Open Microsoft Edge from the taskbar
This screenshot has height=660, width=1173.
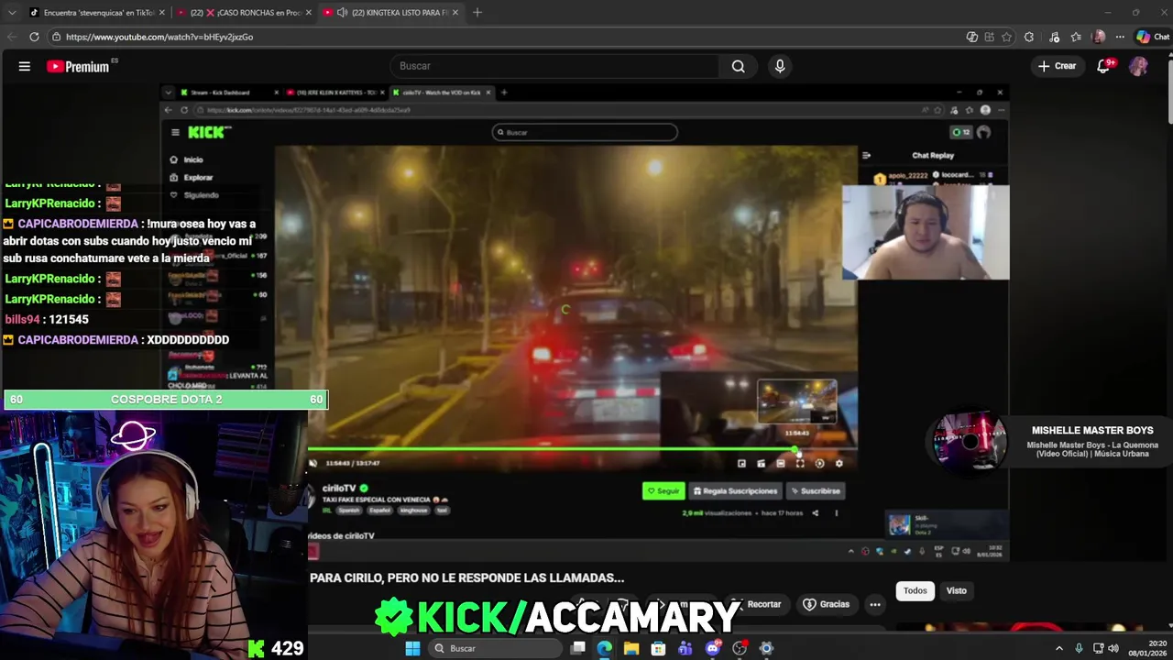coord(605,648)
